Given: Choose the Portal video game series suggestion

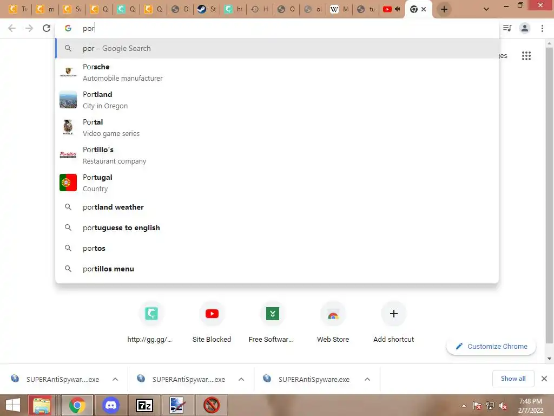Looking at the screenshot, I should coord(278,127).
